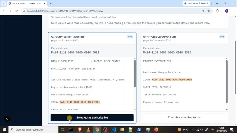
Task: Open File Explorer from taskbar
Action: pos(122,129)
